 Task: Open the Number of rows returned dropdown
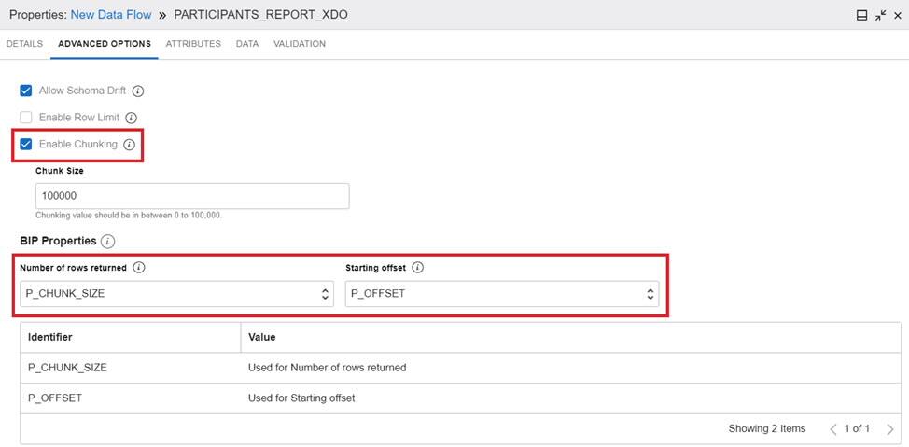coord(176,294)
